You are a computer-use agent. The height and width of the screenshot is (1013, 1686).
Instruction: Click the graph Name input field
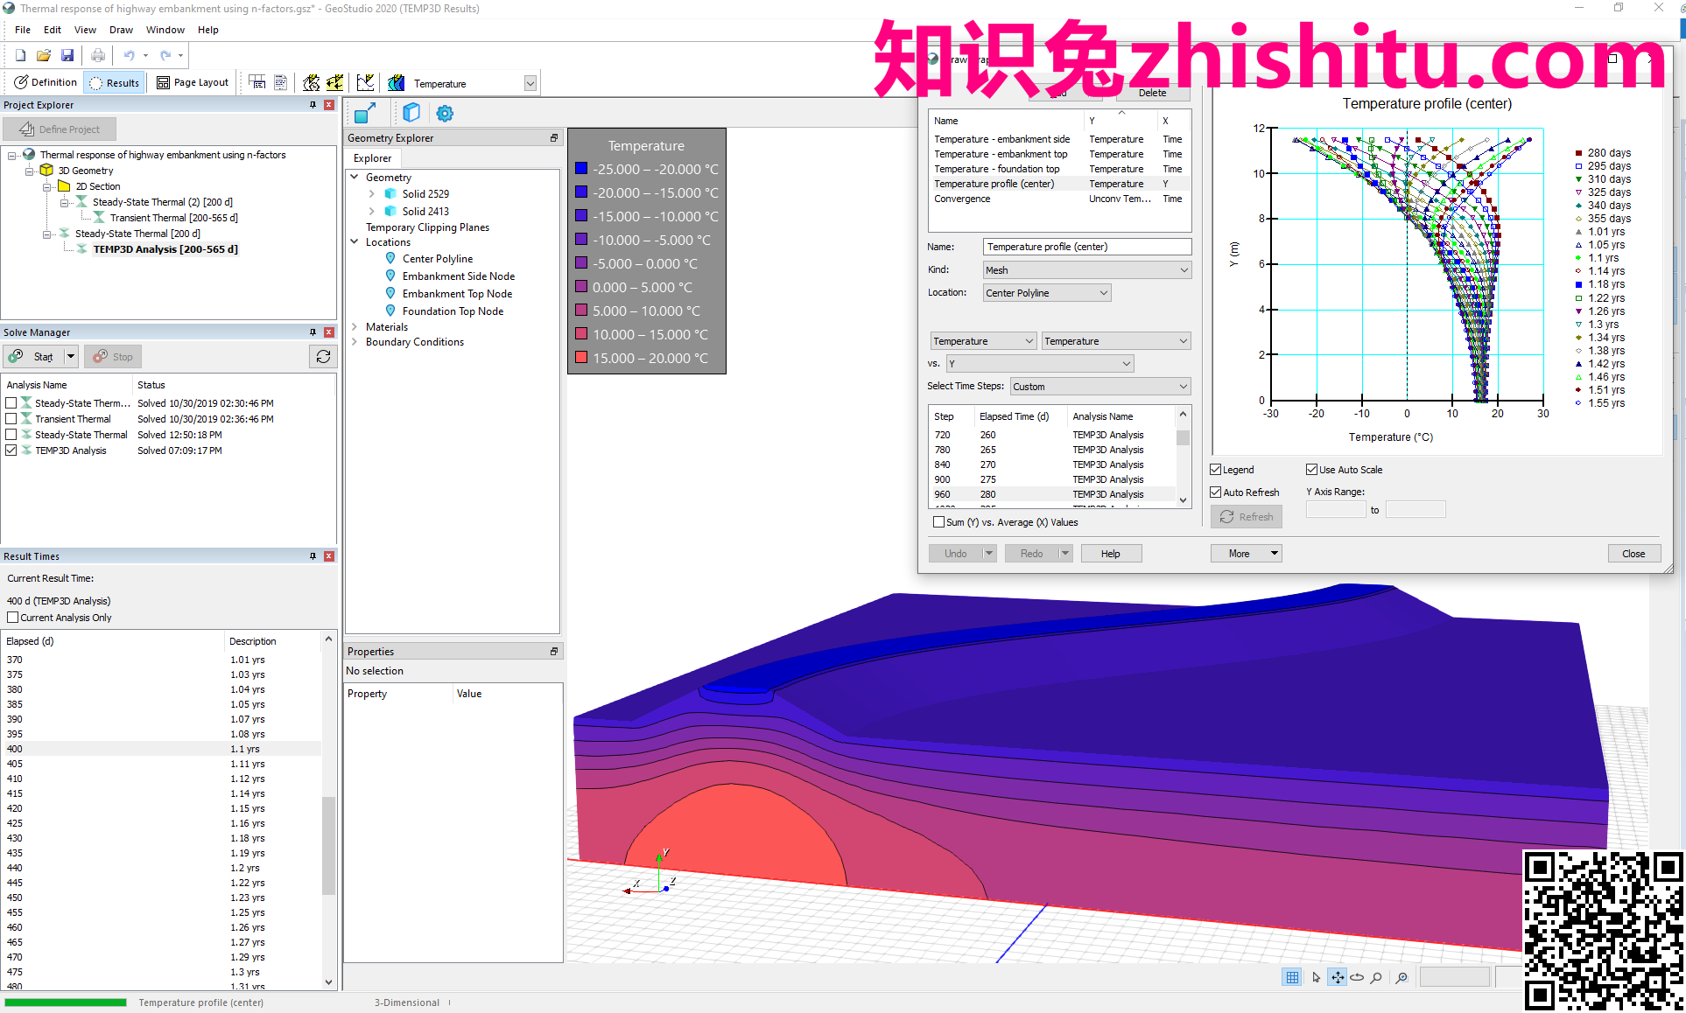[x=1087, y=247]
